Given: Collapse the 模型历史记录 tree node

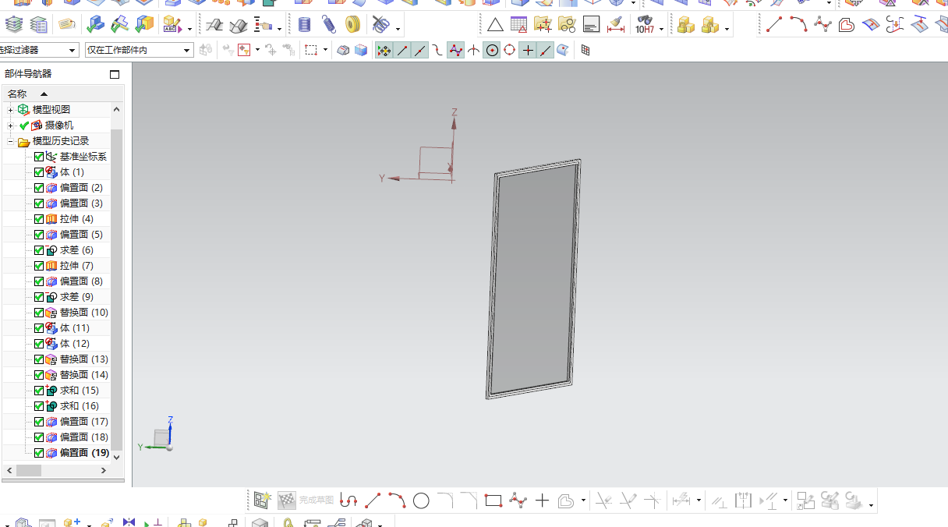Looking at the screenshot, I should [x=11, y=141].
